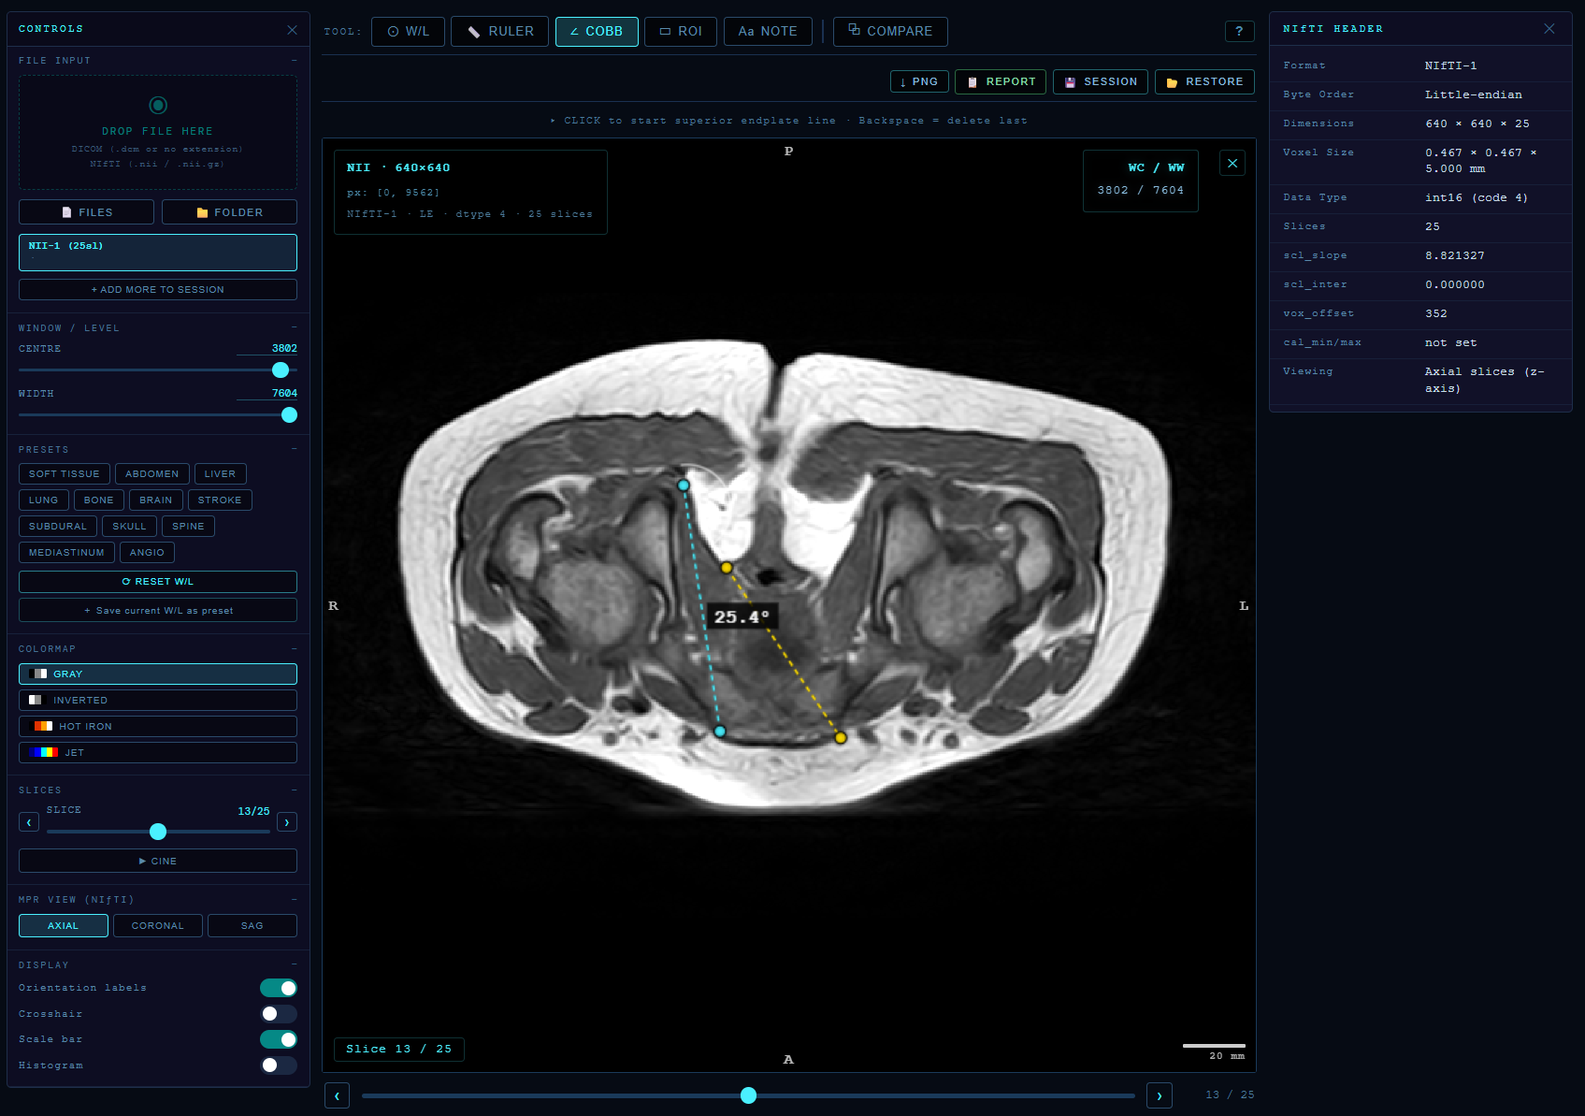Export image via PNG download button
The width and height of the screenshot is (1585, 1116).
click(919, 81)
